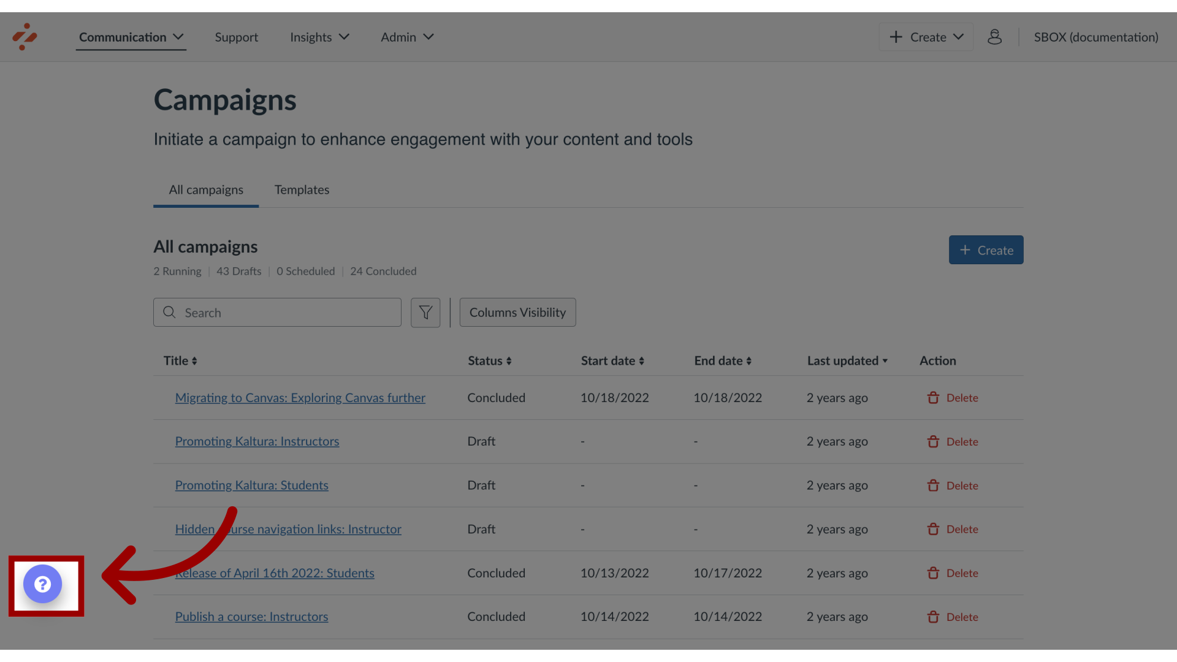Click the Columns Visibility icon button
Viewport: 1177px width, 662px height.
[x=517, y=312]
